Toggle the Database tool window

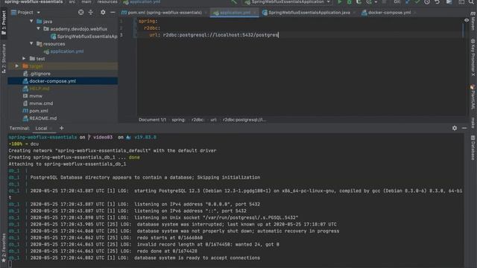473,148
